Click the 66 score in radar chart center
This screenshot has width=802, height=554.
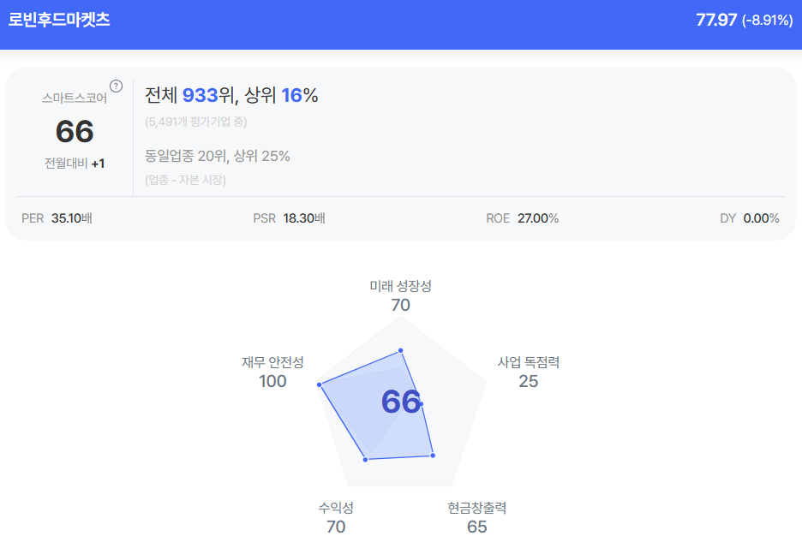point(401,402)
